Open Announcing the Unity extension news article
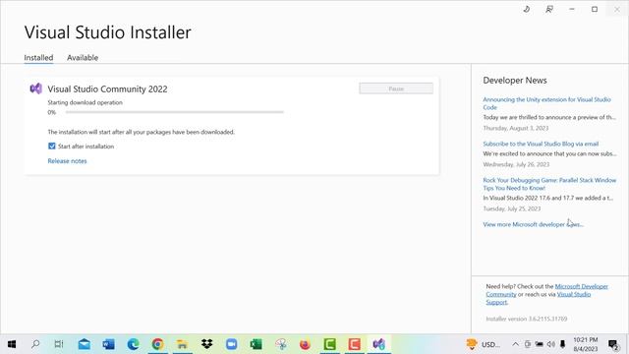629x354 pixels. coord(546,103)
